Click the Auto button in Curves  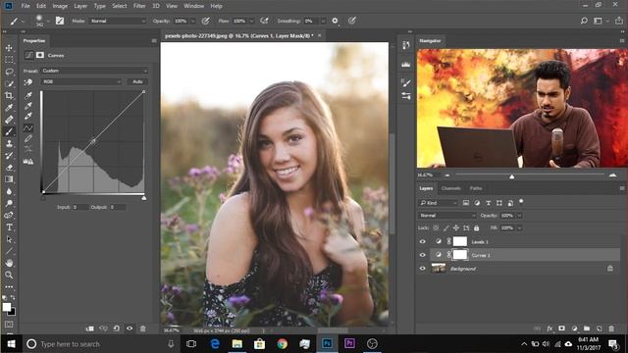click(x=137, y=81)
